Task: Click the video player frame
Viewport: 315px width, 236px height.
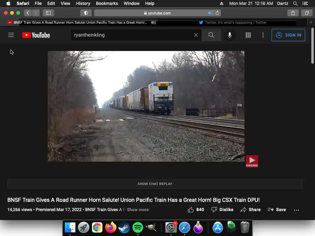Action: (x=146, y=106)
